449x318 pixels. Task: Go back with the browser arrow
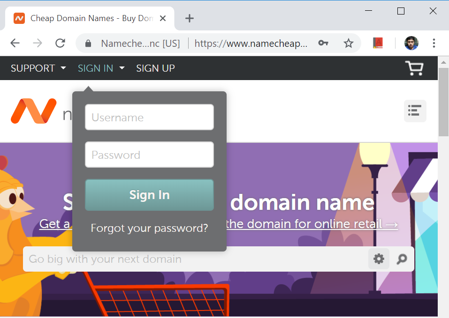pyautogui.click(x=15, y=44)
